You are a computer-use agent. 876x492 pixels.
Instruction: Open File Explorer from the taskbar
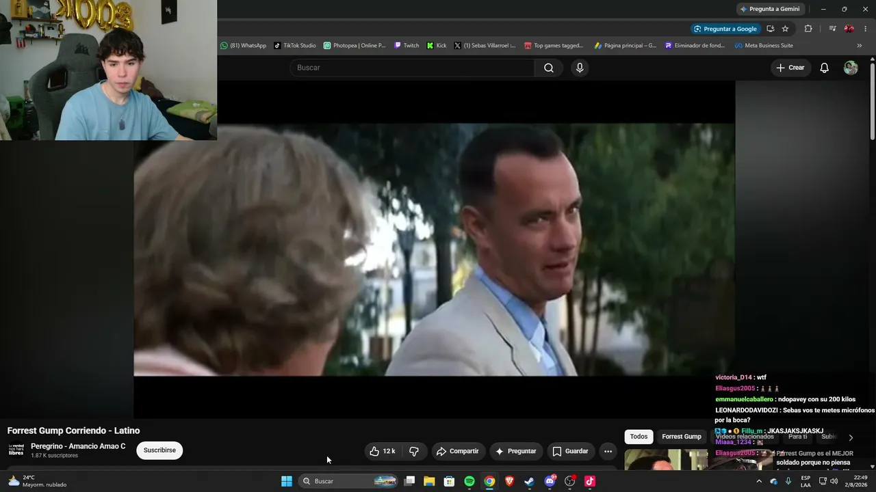[x=429, y=481]
